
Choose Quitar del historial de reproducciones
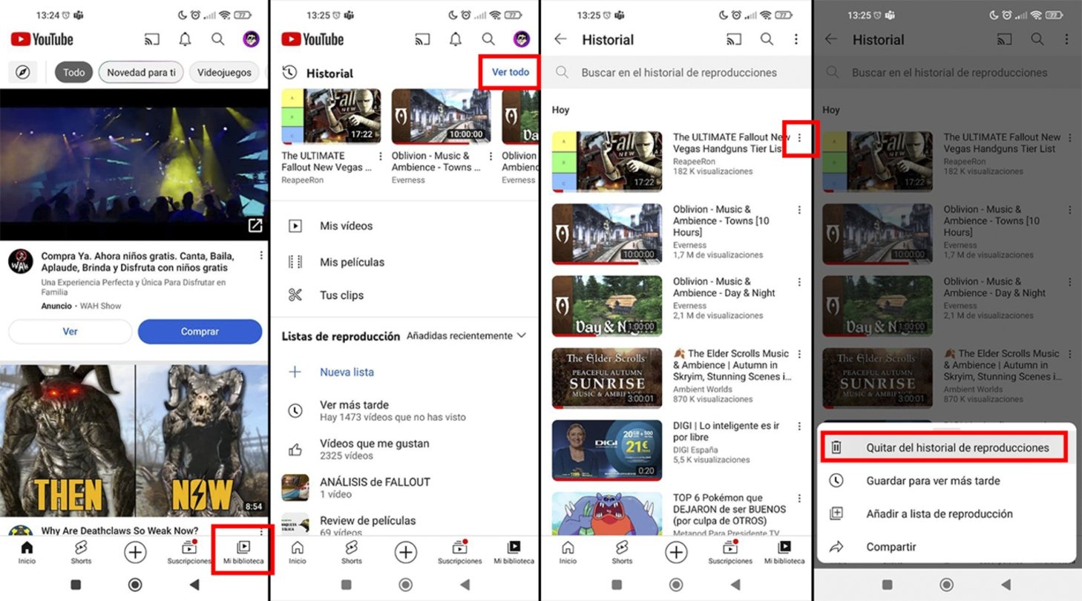pos(945,447)
